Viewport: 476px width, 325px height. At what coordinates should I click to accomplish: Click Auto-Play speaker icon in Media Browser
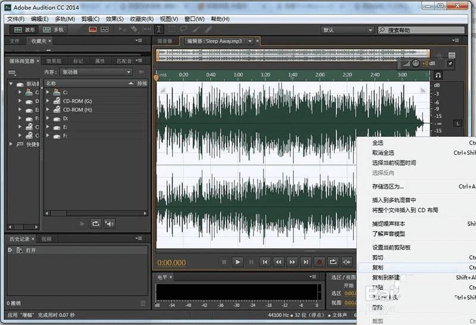click(x=109, y=223)
